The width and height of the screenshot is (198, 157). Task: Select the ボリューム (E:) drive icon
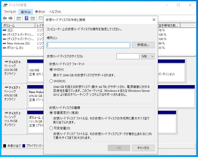click(4, 48)
